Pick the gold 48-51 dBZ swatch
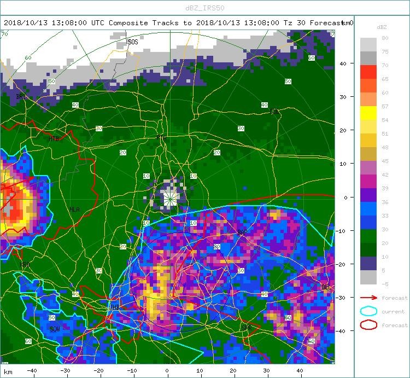 [x=368, y=140]
